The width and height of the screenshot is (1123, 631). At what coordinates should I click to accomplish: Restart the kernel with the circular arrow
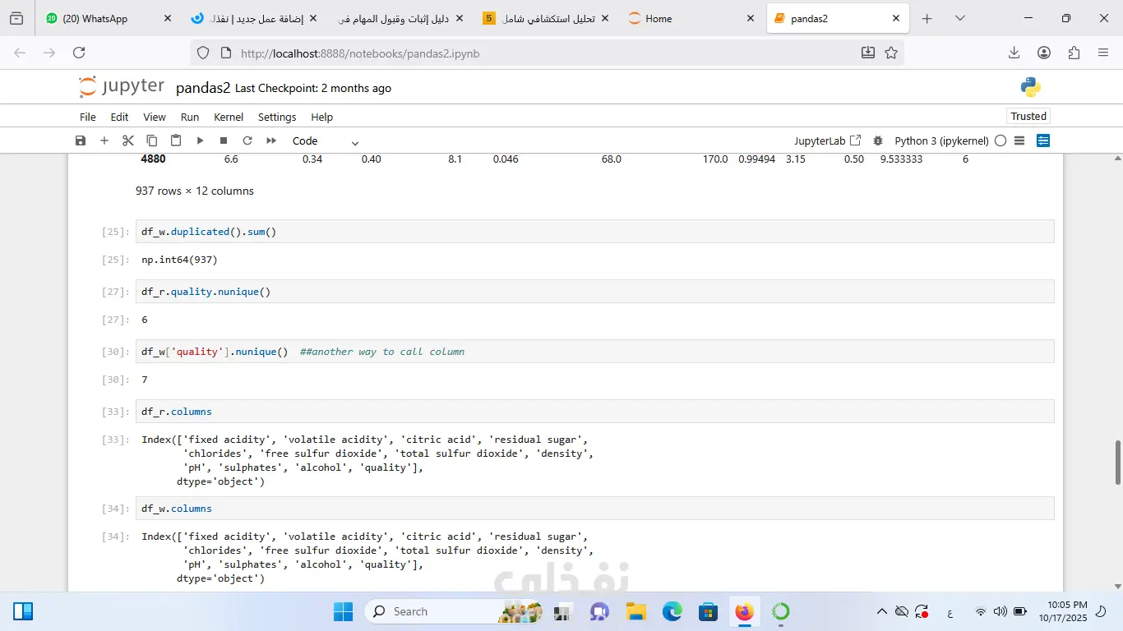[x=247, y=140]
